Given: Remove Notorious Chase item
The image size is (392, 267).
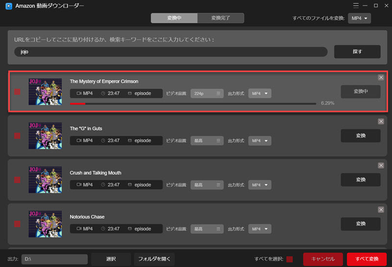Looking at the screenshot, I should [x=381, y=210].
